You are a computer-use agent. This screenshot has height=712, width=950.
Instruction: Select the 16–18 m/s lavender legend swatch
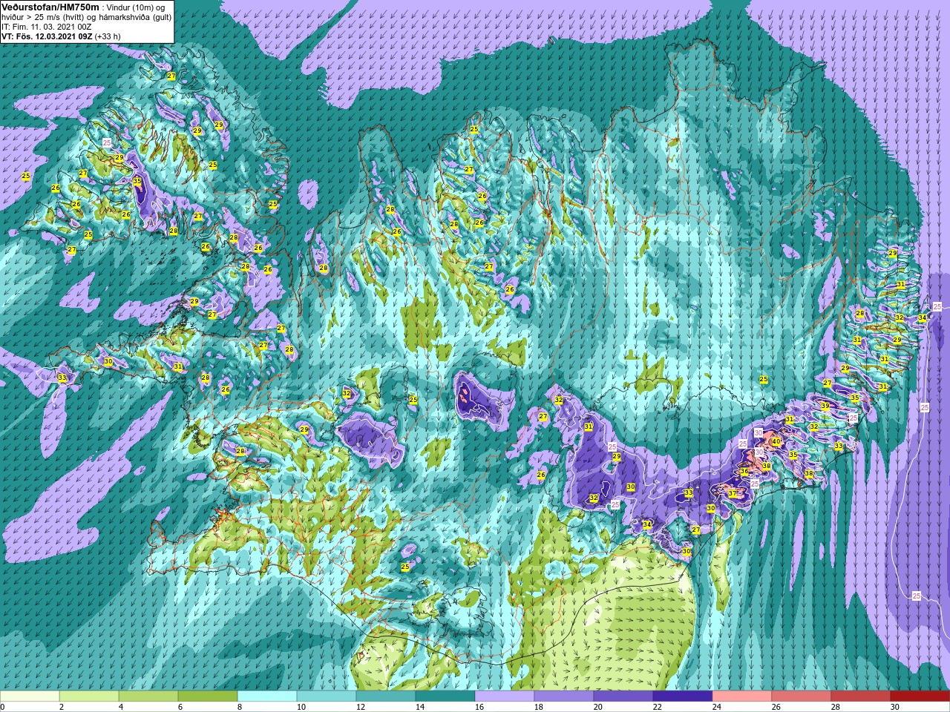(x=505, y=696)
